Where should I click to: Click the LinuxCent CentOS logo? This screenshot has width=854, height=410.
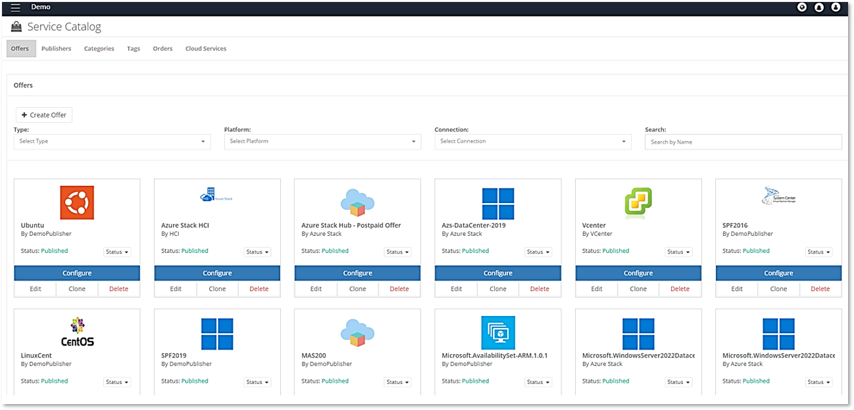pyautogui.click(x=77, y=332)
